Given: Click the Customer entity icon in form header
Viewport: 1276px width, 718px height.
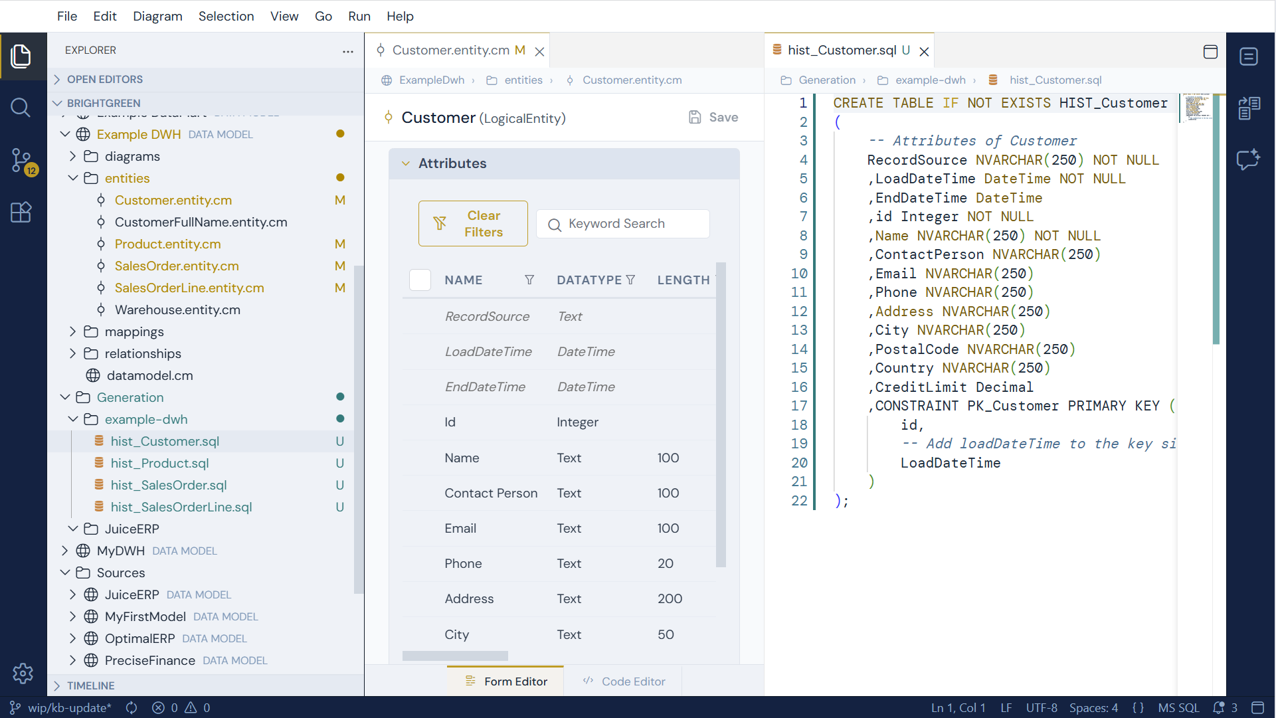Looking at the screenshot, I should coord(389,118).
